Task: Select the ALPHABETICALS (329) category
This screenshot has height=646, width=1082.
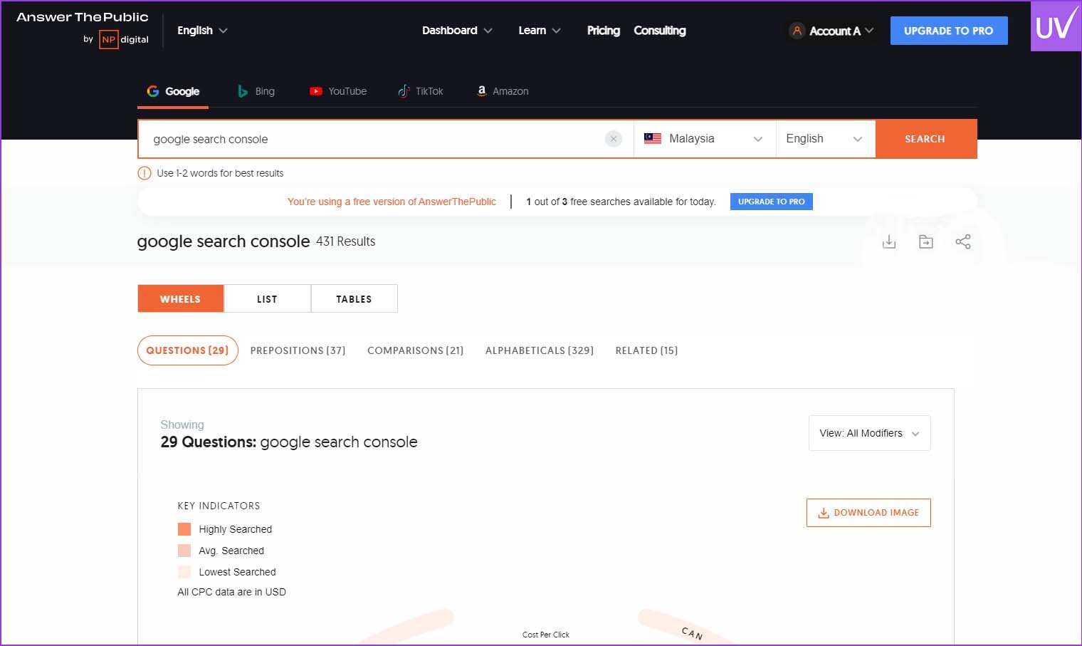Action: (x=540, y=350)
